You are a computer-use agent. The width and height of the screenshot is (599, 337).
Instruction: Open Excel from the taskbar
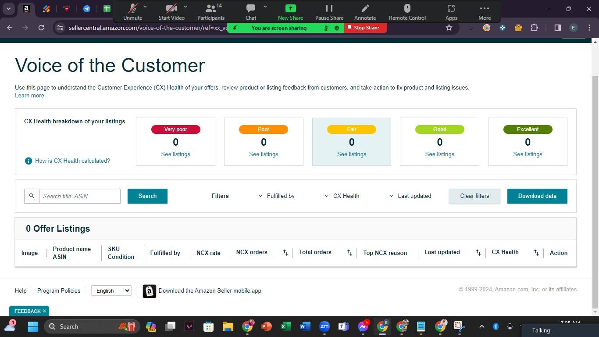click(285, 326)
